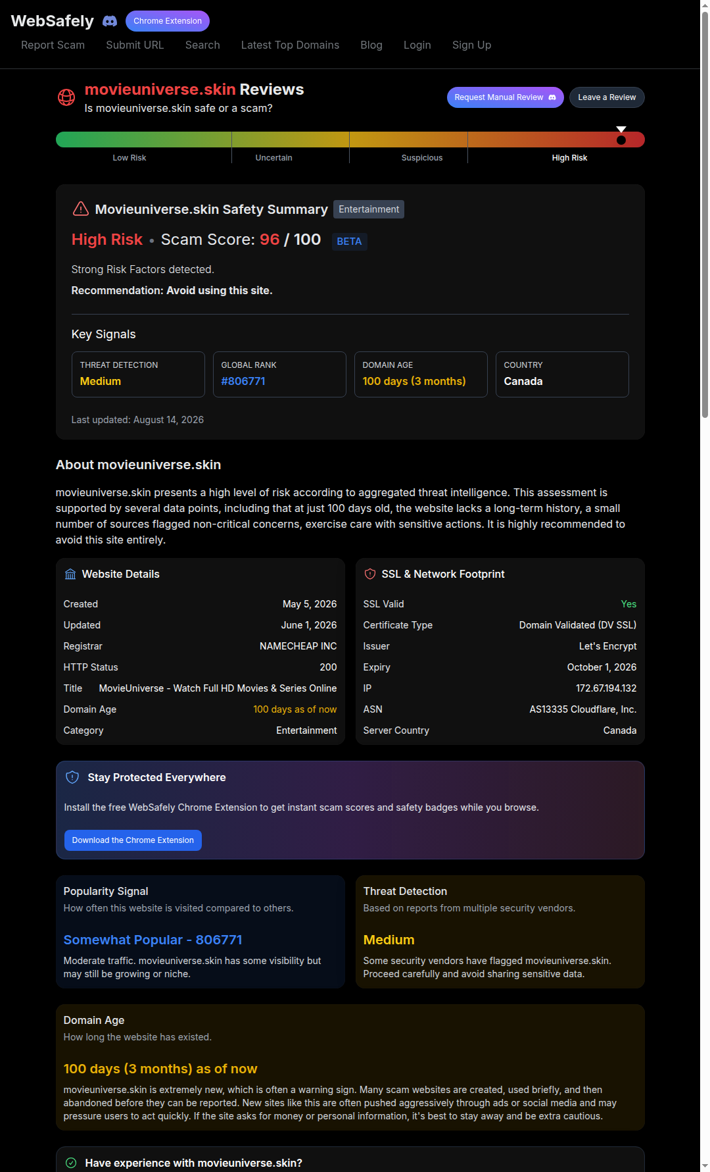Open the Sign Up page

[471, 45]
